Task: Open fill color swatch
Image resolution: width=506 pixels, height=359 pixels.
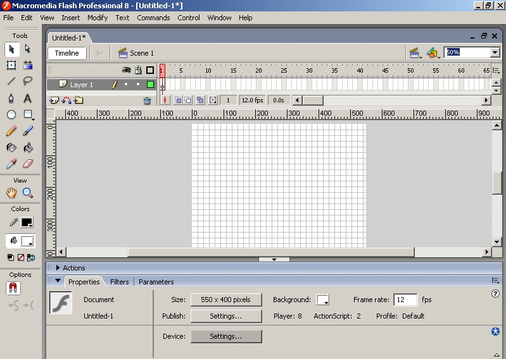Action: (27, 241)
